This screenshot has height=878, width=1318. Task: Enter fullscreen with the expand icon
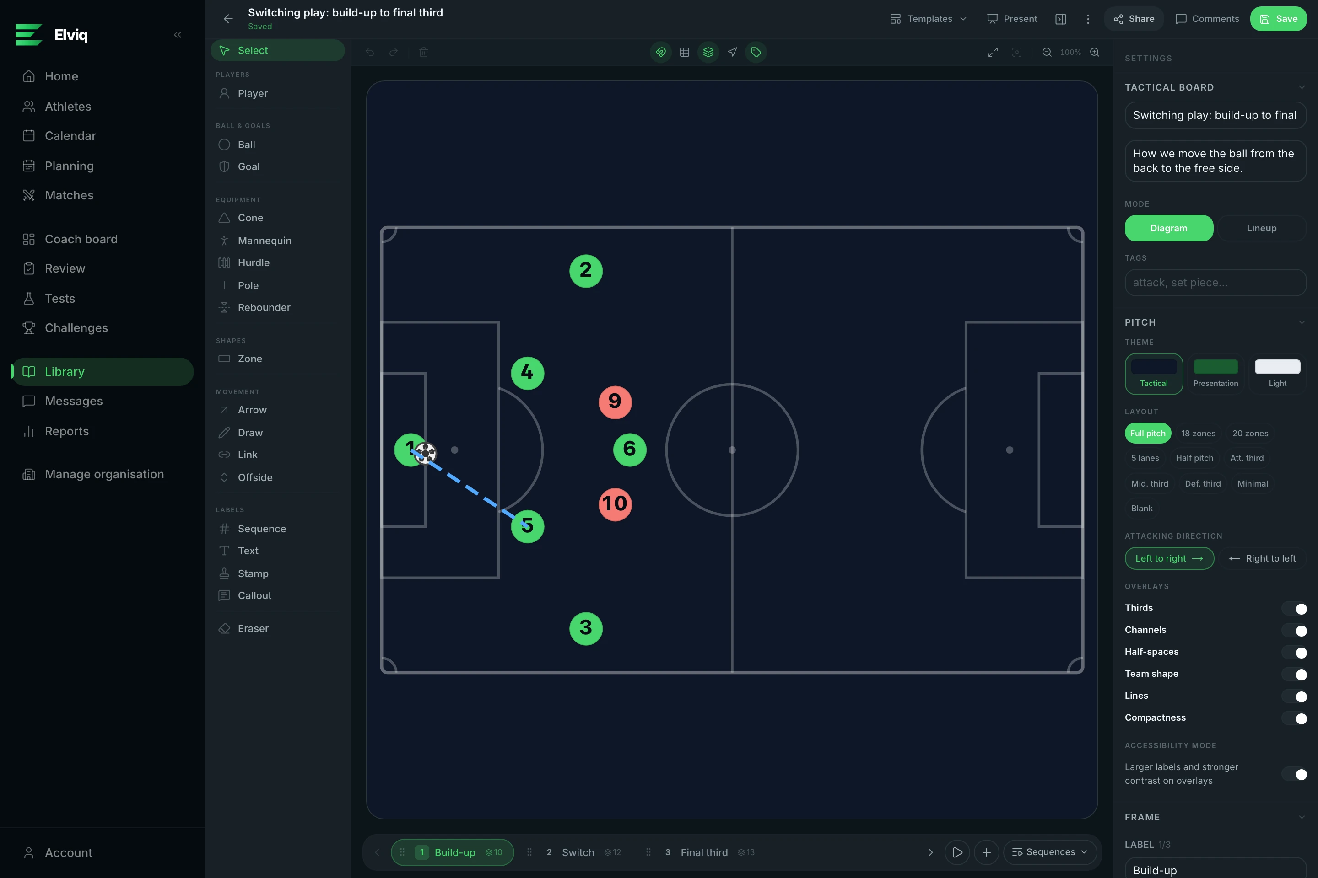[x=993, y=52]
